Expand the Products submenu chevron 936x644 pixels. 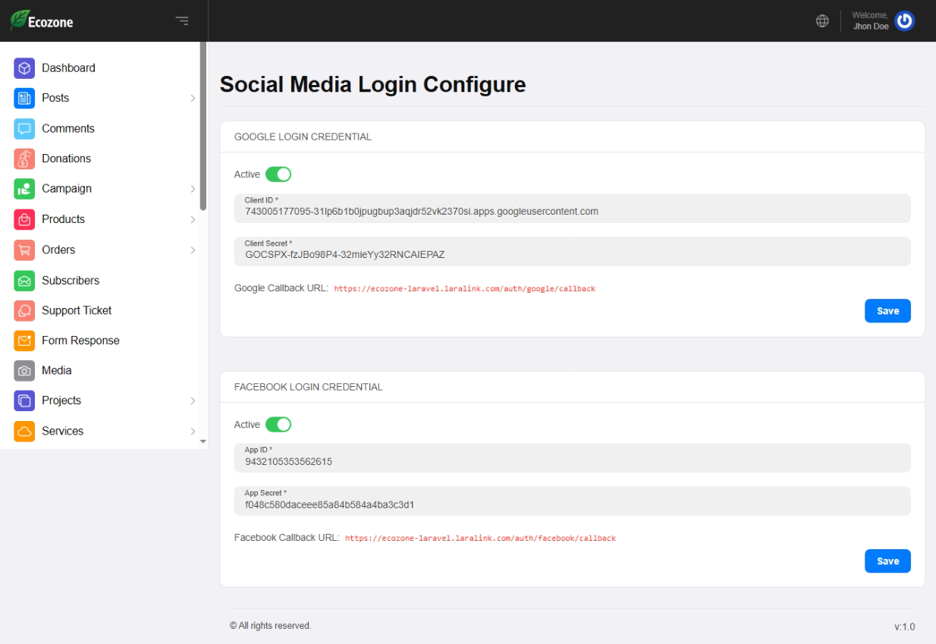coord(193,219)
